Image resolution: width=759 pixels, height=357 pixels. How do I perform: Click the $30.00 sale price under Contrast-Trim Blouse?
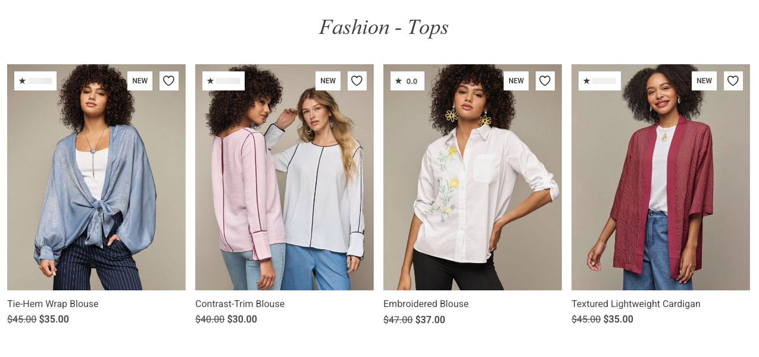click(242, 319)
